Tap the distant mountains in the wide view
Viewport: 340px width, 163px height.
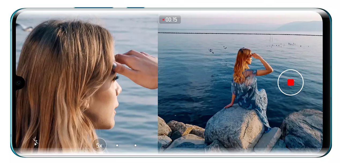[x=297, y=26]
